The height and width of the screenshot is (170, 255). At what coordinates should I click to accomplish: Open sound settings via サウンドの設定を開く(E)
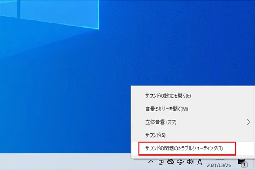[x=193, y=96]
